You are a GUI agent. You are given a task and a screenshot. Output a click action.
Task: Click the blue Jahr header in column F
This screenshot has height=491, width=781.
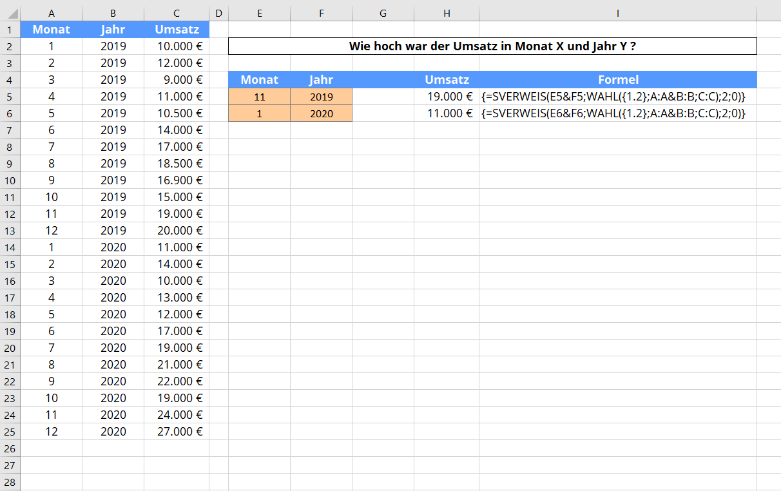pyautogui.click(x=321, y=80)
